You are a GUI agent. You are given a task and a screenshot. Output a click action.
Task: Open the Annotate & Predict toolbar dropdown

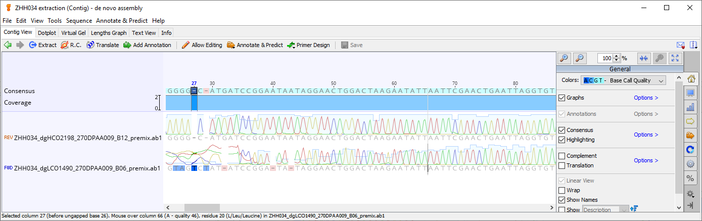pos(255,45)
